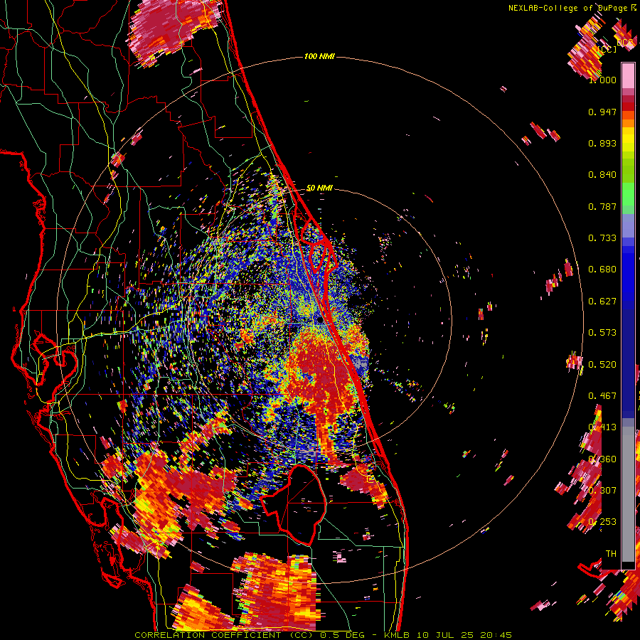Click the 0.627 color scale value
Screen dimensions: 640x640
click(x=602, y=302)
